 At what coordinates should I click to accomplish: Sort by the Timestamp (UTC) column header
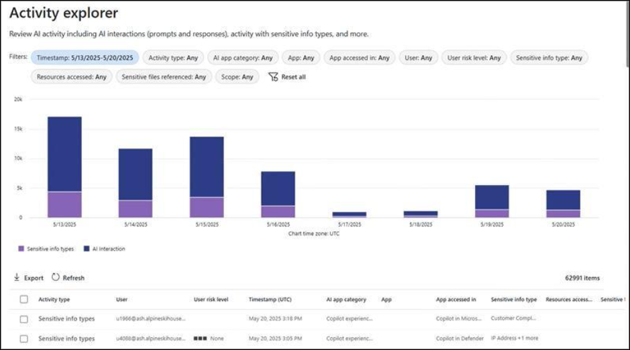270,300
